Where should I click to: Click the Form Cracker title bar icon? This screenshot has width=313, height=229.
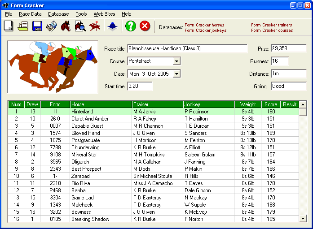pos(5,5)
